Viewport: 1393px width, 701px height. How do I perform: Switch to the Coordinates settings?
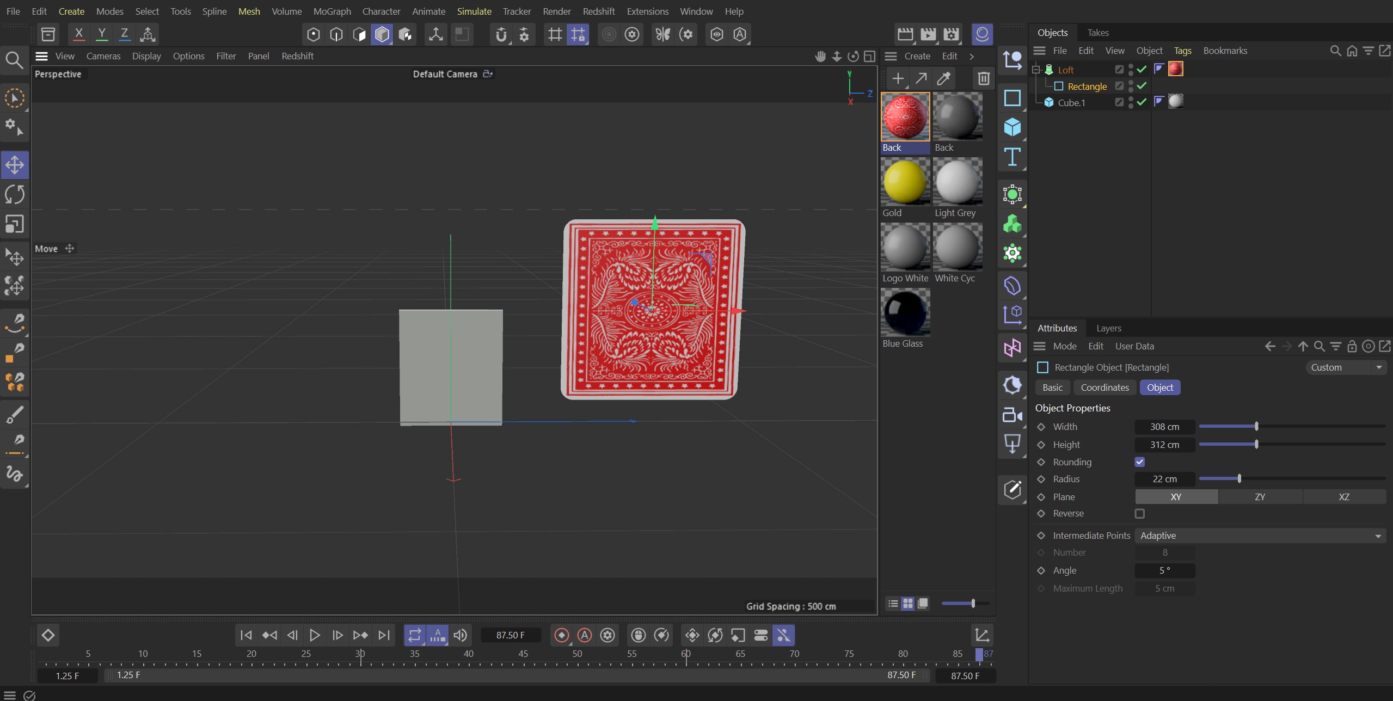coord(1103,388)
